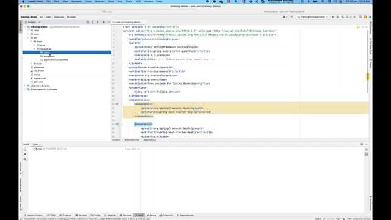Click gutter icon at first dependency line
This screenshot has height=220, width=391.
(117, 104)
